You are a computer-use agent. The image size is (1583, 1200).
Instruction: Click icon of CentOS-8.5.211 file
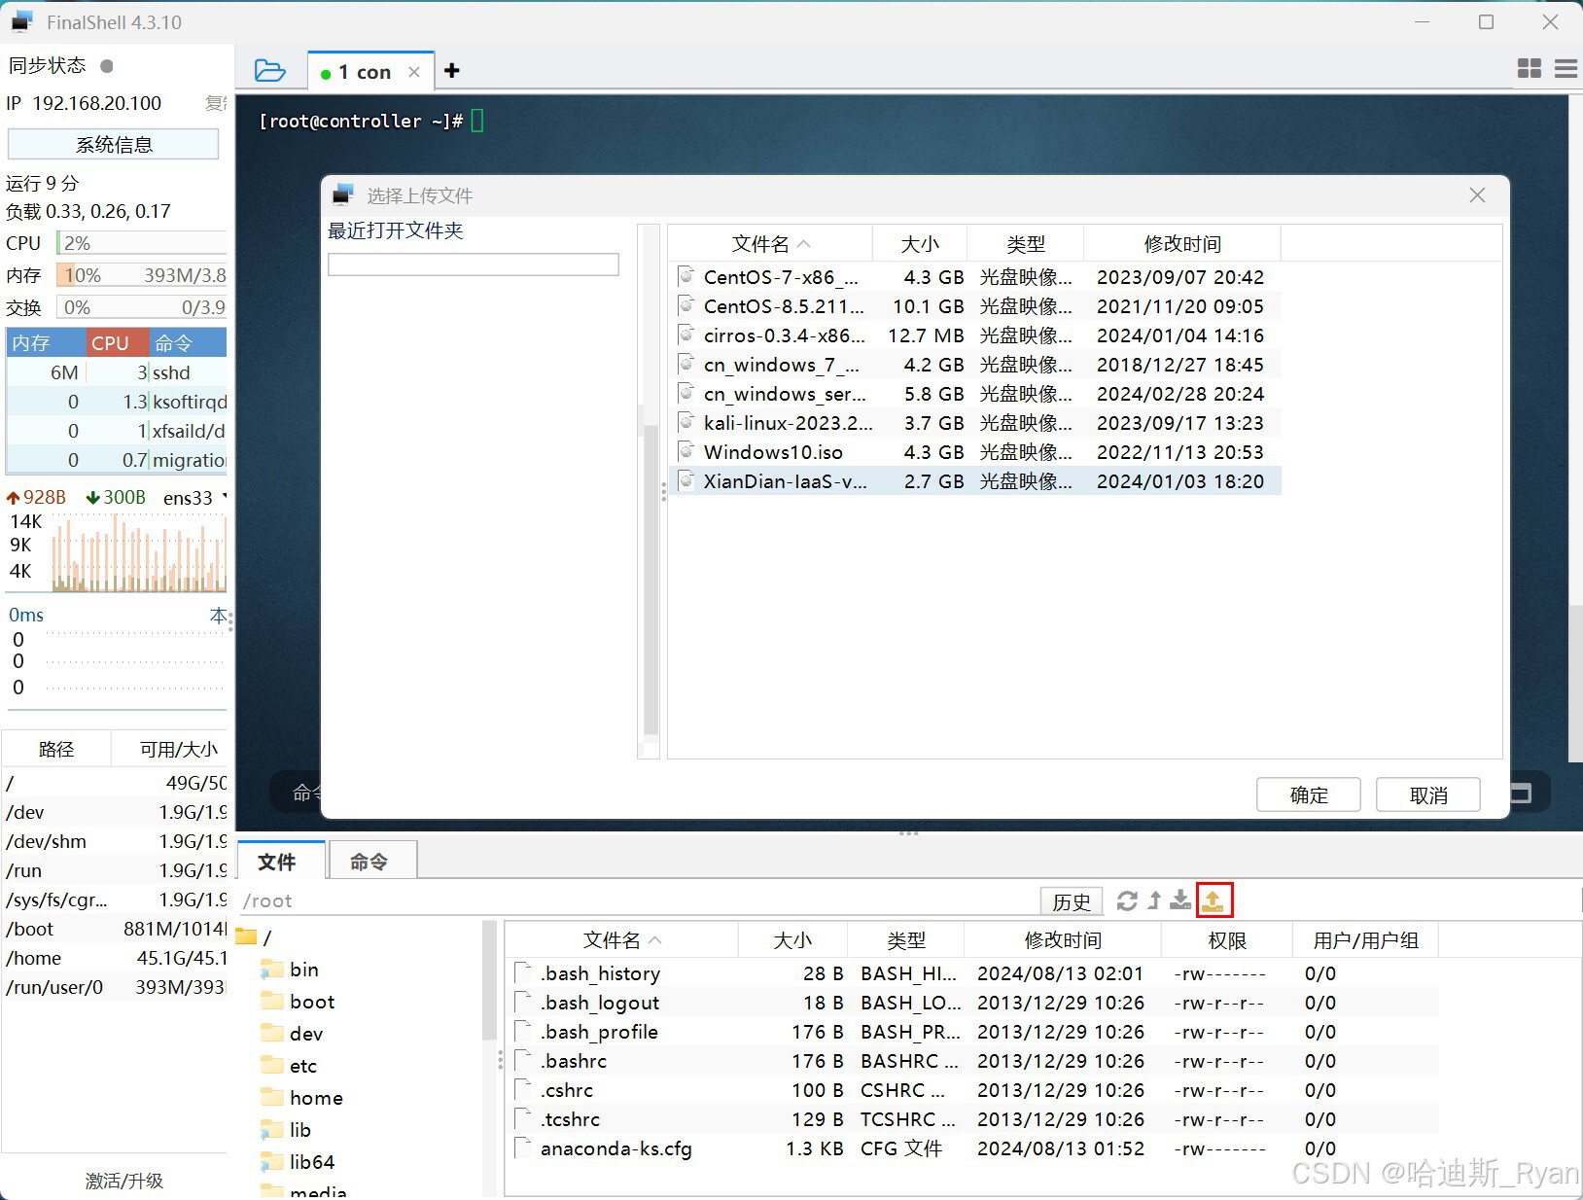pyautogui.click(x=686, y=305)
